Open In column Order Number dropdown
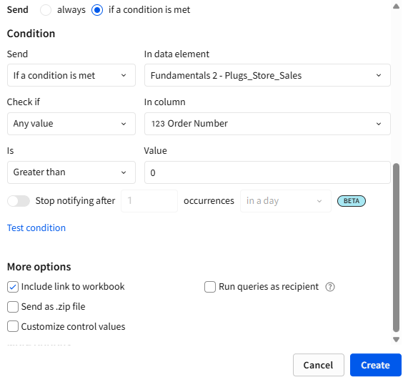The width and height of the screenshot is (408, 382). [267, 124]
